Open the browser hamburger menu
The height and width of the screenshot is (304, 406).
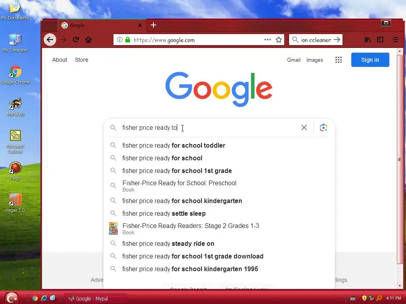coord(395,40)
